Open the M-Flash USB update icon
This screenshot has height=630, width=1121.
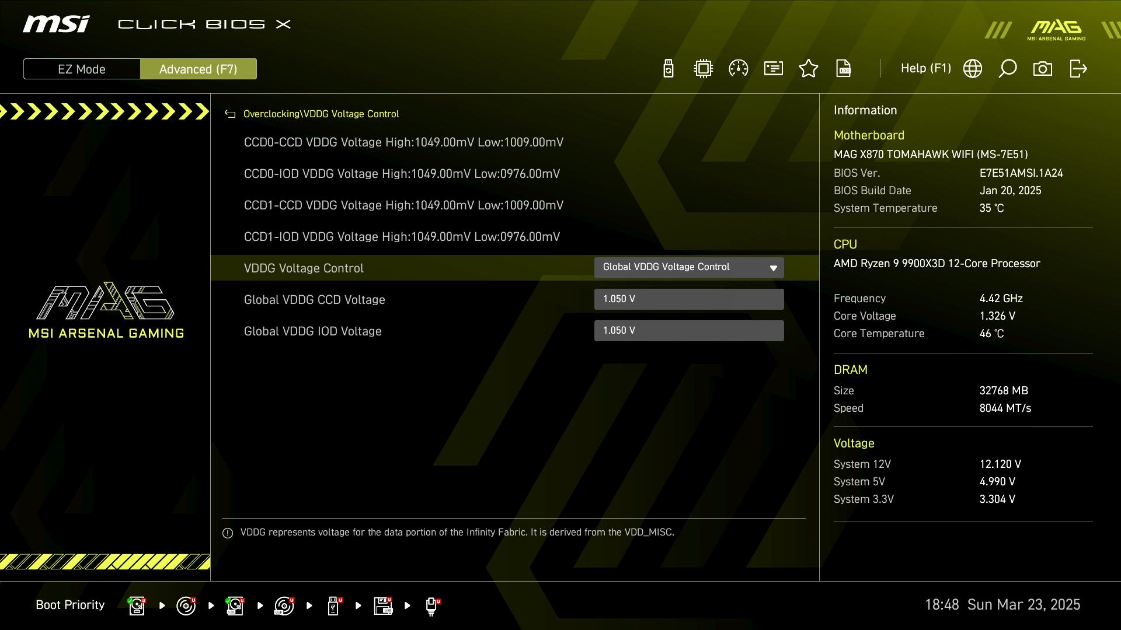[669, 69]
